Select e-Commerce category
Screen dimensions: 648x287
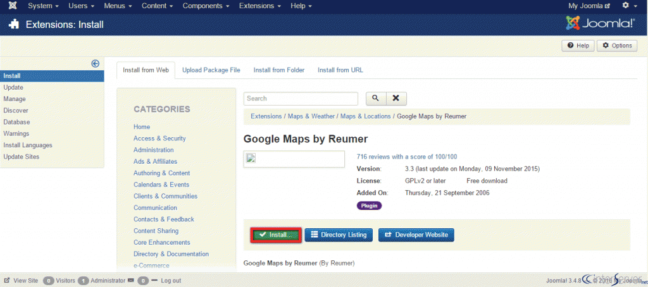point(151,266)
